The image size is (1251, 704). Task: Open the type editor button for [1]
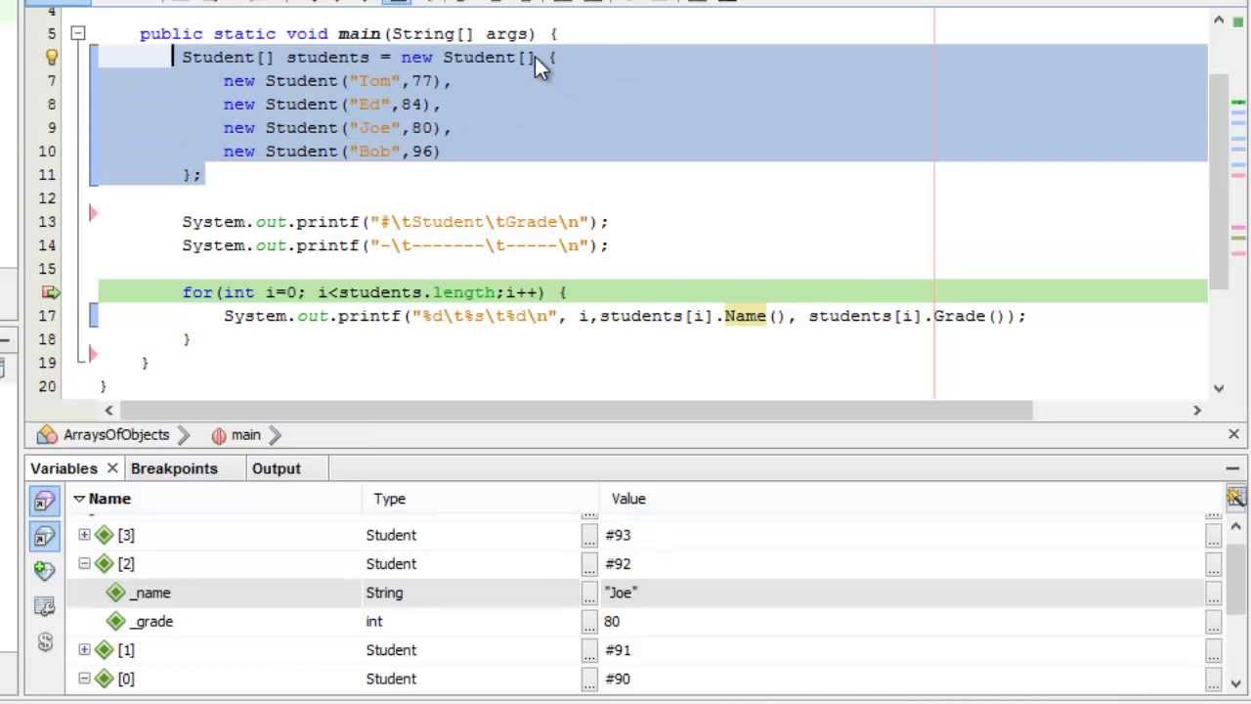pos(589,650)
